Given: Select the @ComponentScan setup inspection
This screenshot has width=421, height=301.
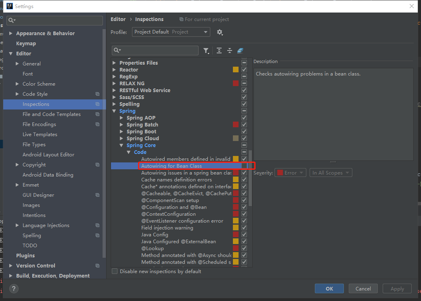Looking at the screenshot, I should click(x=170, y=200).
